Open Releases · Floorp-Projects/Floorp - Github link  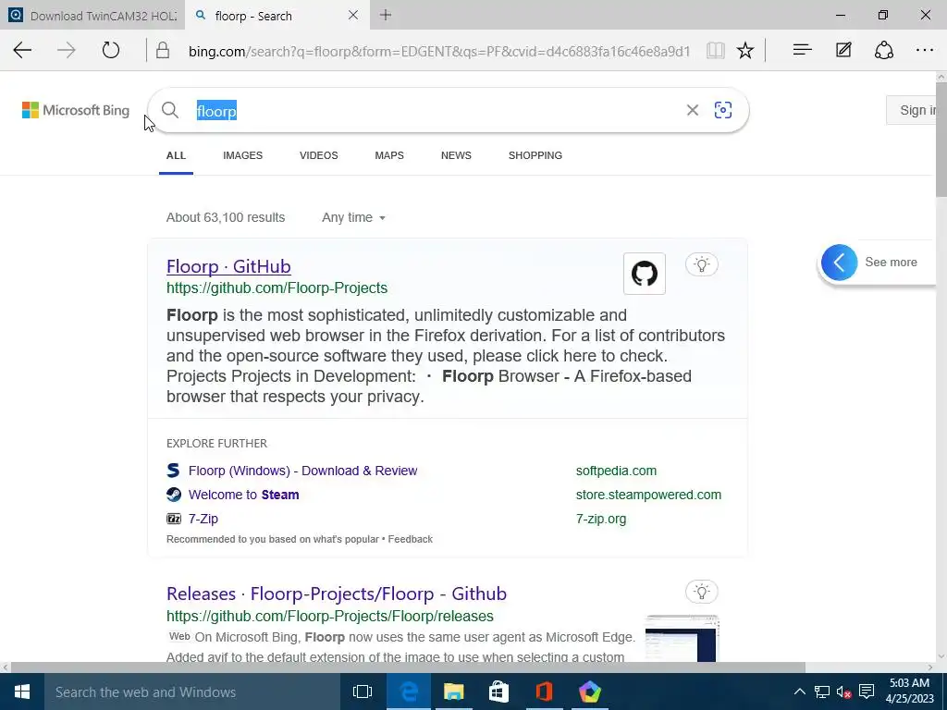337,594
